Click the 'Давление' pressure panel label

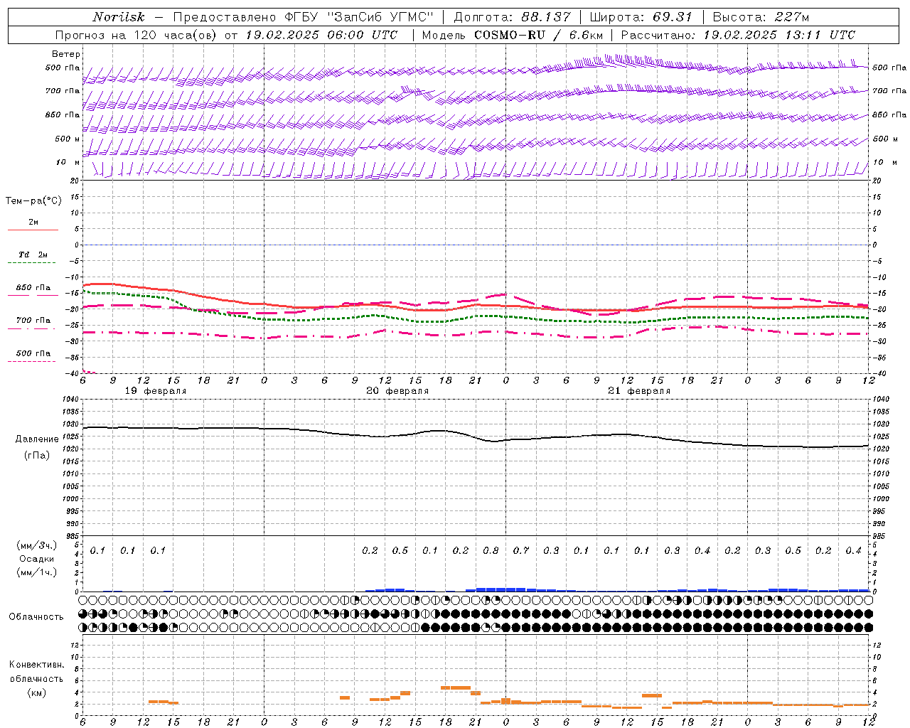point(37,439)
